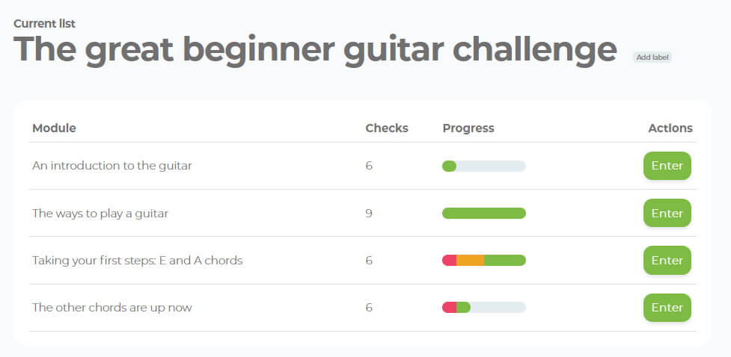This screenshot has width=731, height=357.
Task: Enter the E and A chords module
Action: point(667,260)
